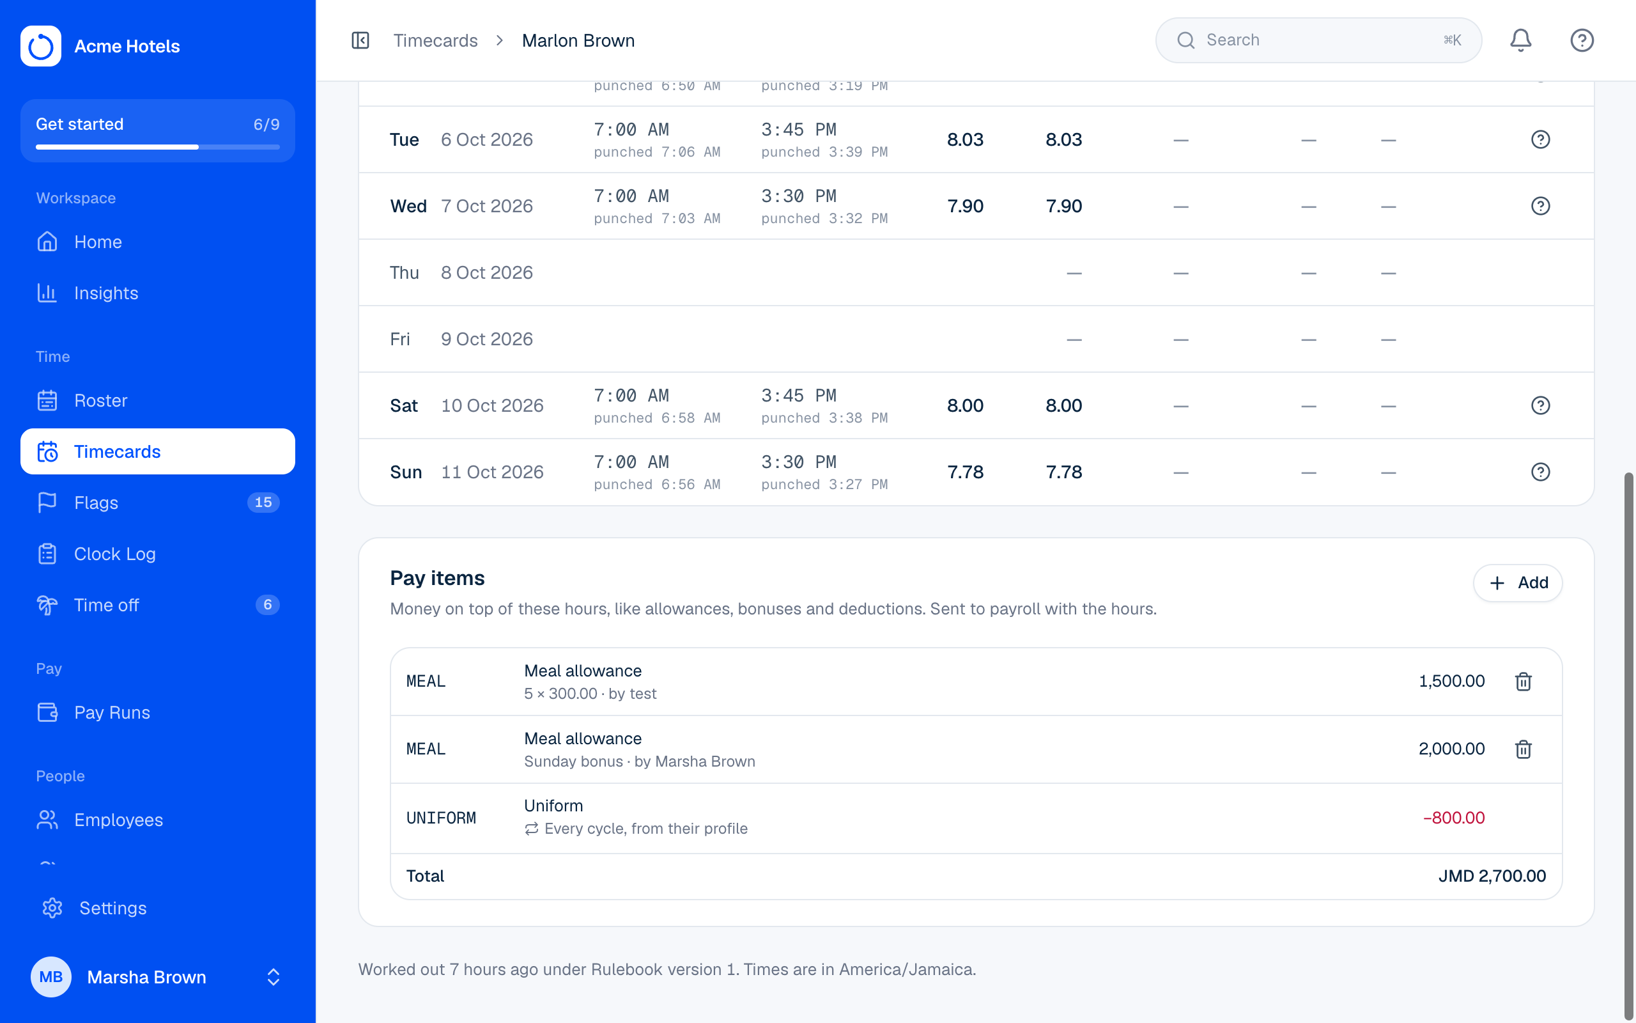Viewport: 1636px width, 1023px height.
Task: Click Sunday start time 7:00 AM
Action: point(631,462)
